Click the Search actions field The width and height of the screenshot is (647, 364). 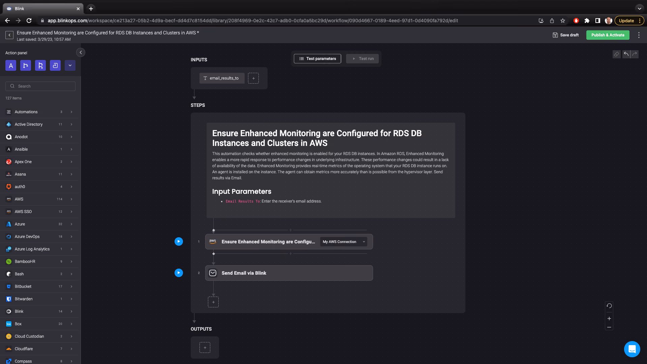[40, 86]
